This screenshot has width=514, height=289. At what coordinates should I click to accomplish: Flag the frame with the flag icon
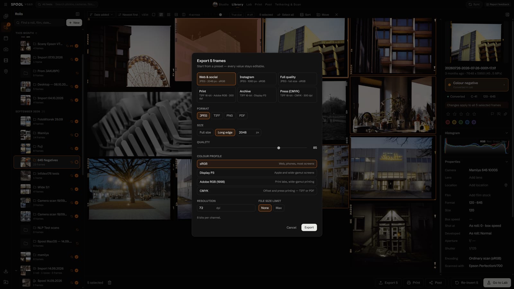(492, 114)
